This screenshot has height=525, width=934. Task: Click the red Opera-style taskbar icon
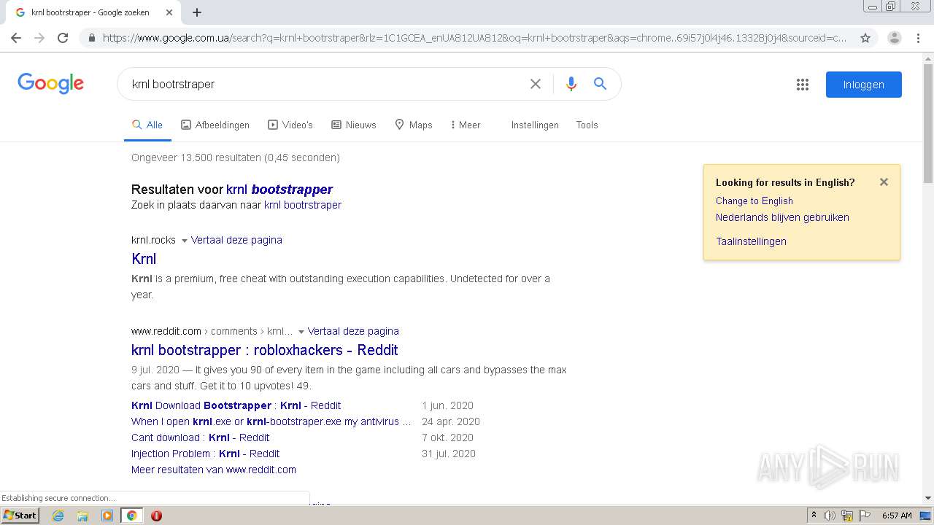coord(156,516)
